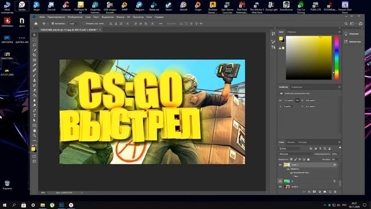The image size is (371, 209).
Task: Hide the Слой 1 layer
Action: [281, 165]
